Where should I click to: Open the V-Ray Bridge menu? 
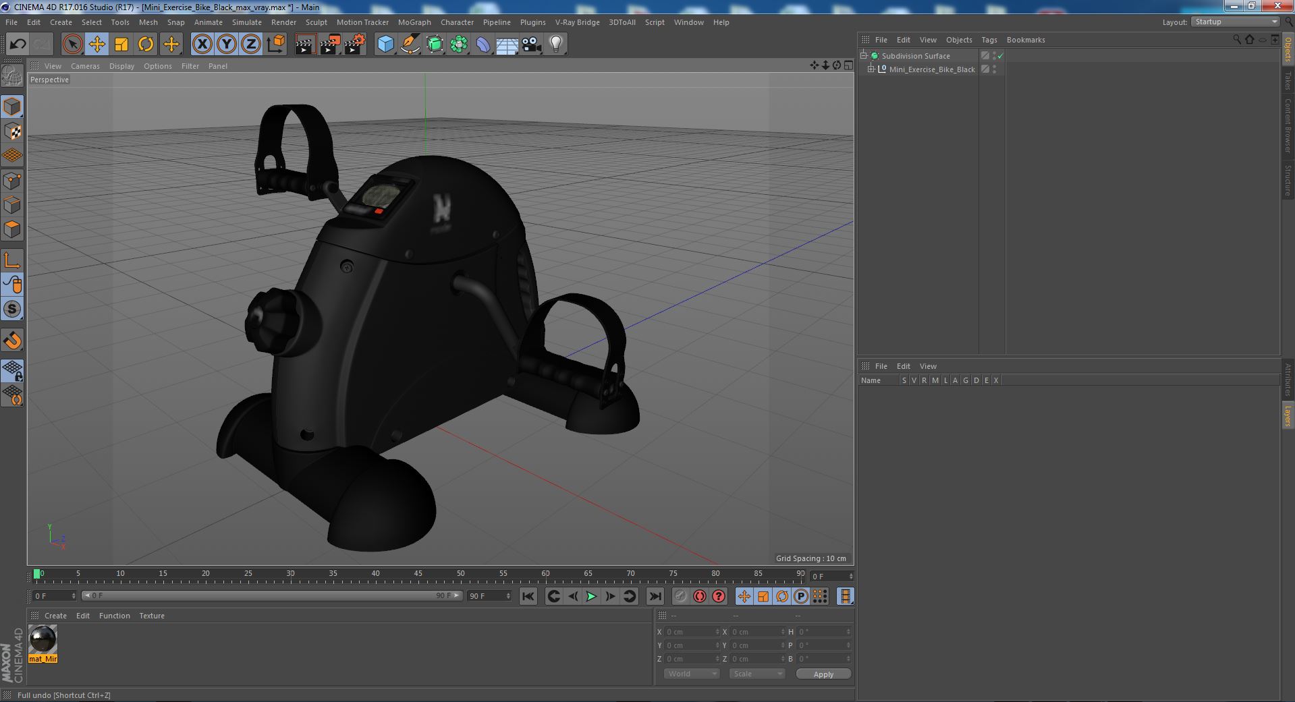(x=577, y=22)
